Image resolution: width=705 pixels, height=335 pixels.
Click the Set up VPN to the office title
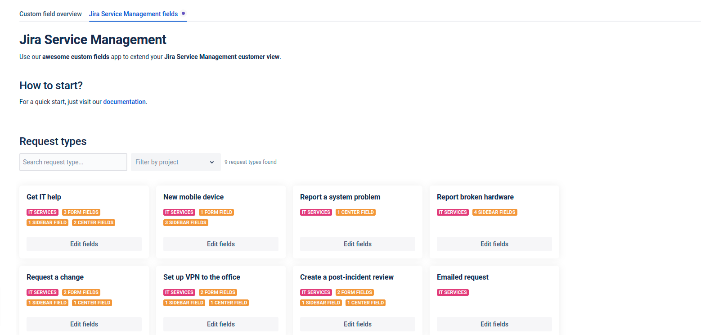[202, 277]
